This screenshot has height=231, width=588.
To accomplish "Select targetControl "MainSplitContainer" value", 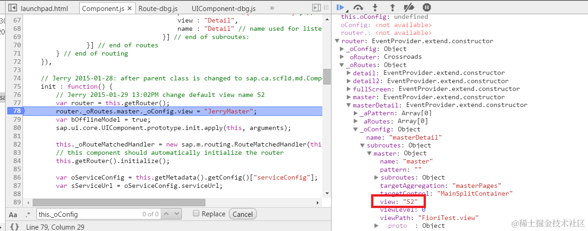I will (474, 193).
